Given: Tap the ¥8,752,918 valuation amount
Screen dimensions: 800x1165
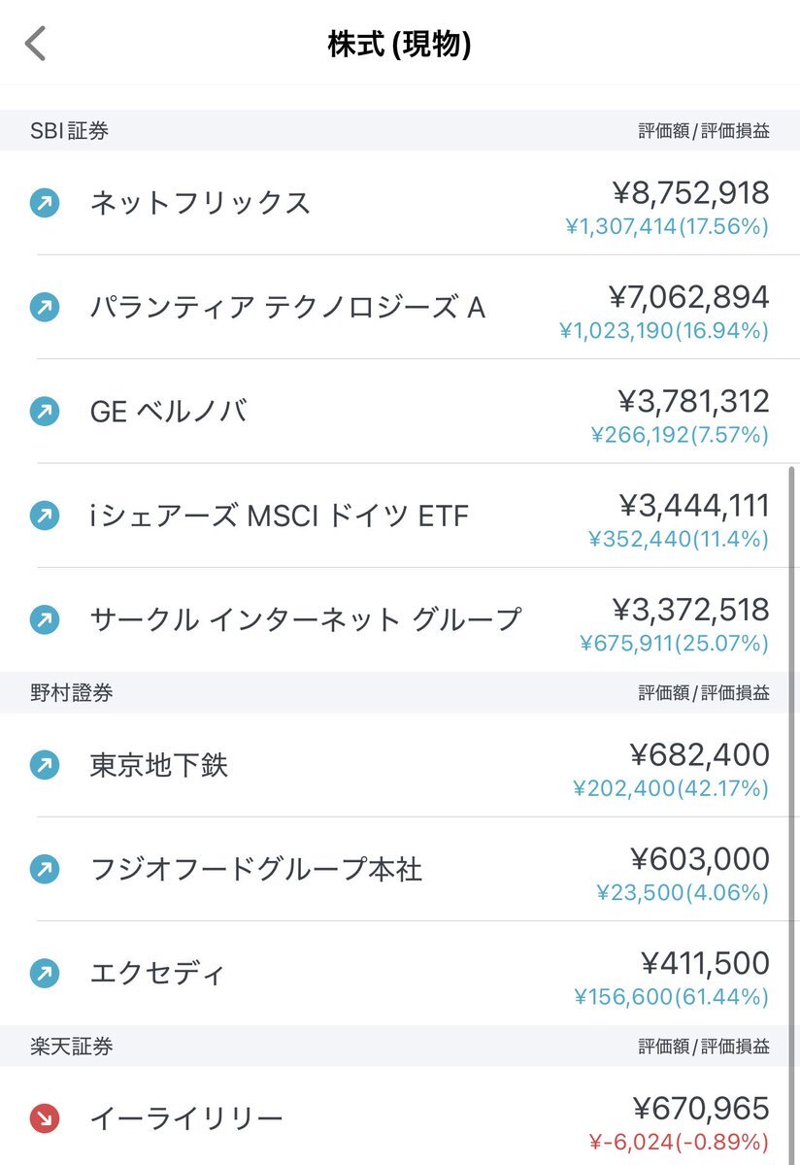Looking at the screenshot, I should point(691,192).
